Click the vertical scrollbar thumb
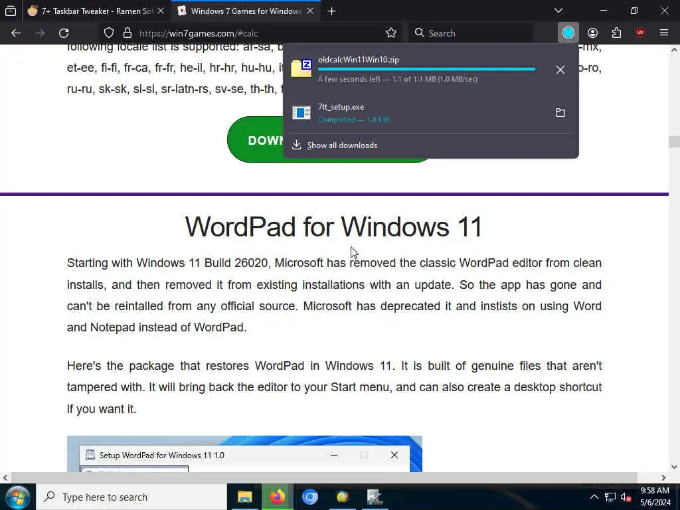The image size is (680, 510). [674, 142]
